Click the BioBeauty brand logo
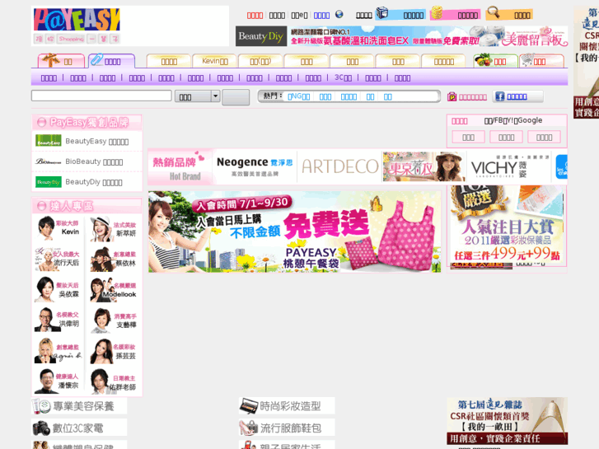599x449 pixels. pyautogui.click(x=49, y=161)
